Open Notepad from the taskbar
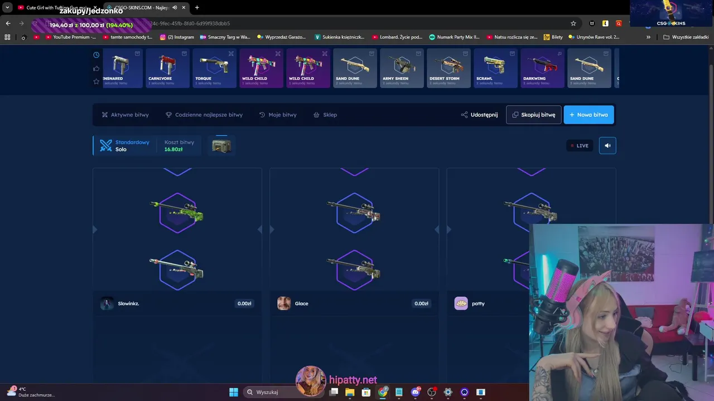The width and height of the screenshot is (714, 401). [399, 392]
